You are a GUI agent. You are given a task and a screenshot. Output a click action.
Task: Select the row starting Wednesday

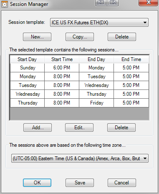coord(79,94)
